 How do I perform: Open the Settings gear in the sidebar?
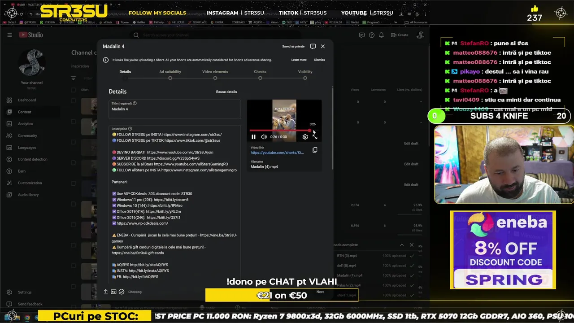(9, 292)
